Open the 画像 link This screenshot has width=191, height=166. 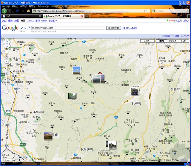click(10, 20)
